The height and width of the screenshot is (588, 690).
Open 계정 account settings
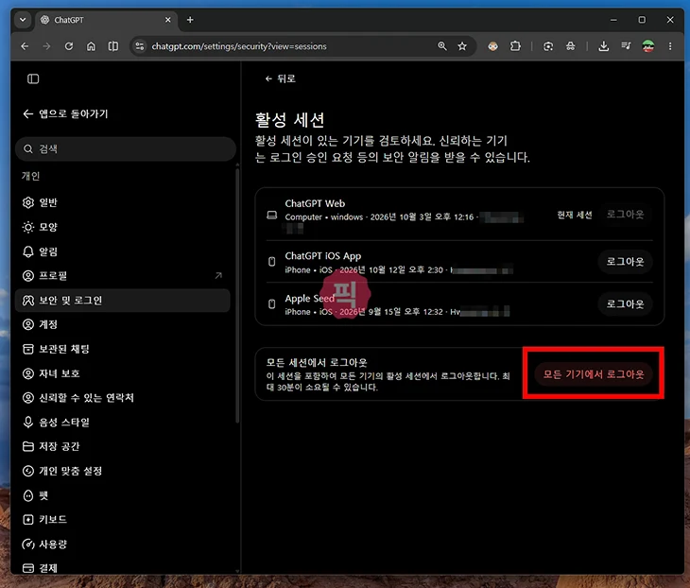point(122,324)
